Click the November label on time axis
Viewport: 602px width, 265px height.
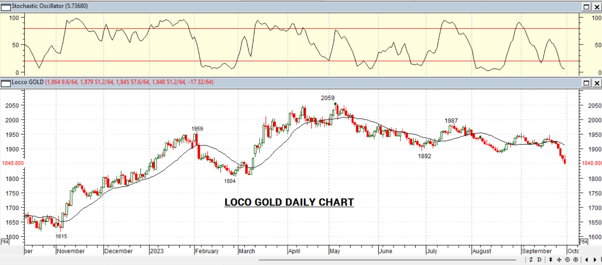point(71,251)
